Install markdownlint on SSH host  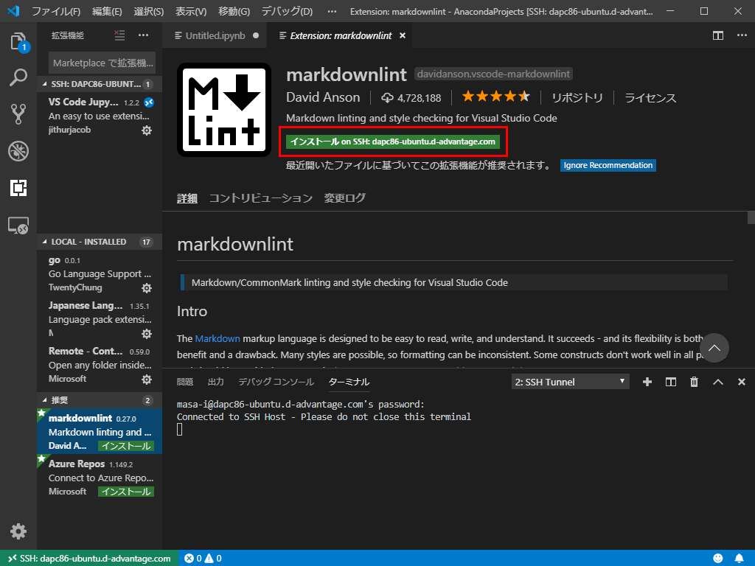click(392, 141)
